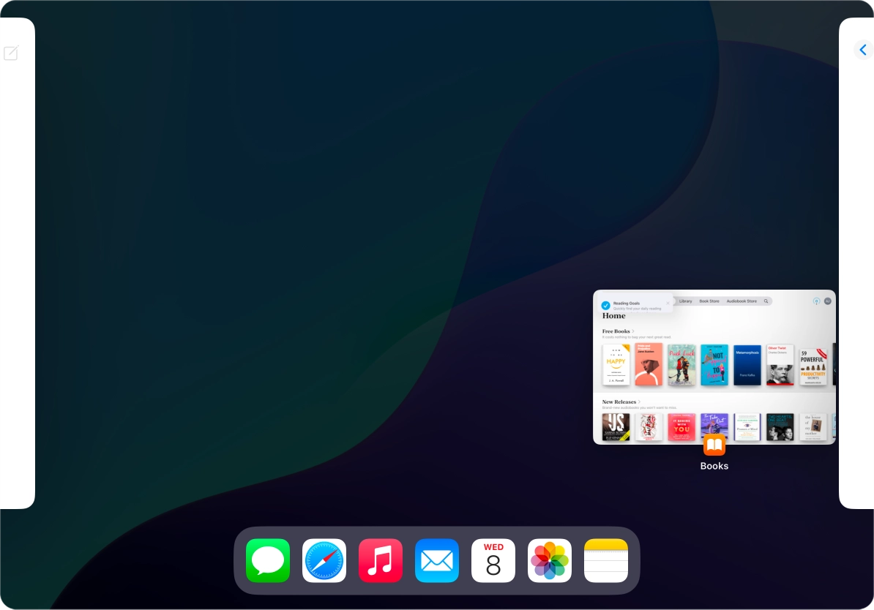Tap the orange Books app icon
The image size is (874, 610).
(714, 445)
